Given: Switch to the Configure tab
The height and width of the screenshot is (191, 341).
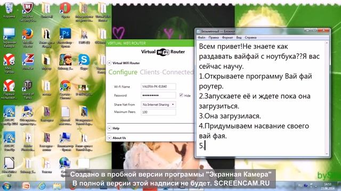Looking at the screenshot, I should (123, 72).
